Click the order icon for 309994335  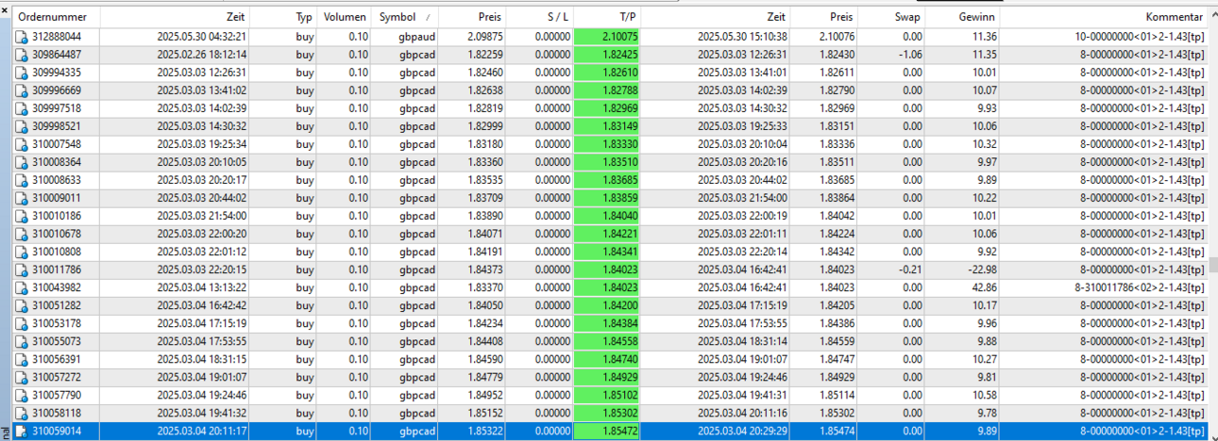[23, 73]
